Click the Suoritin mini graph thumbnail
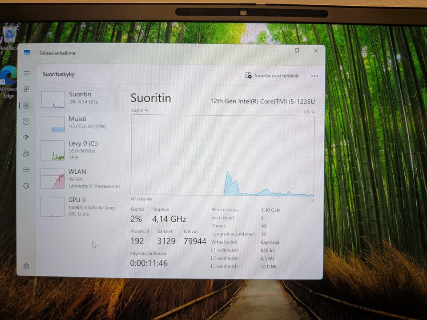The height and width of the screenshot is (320, 427). [x=53, y=99]
